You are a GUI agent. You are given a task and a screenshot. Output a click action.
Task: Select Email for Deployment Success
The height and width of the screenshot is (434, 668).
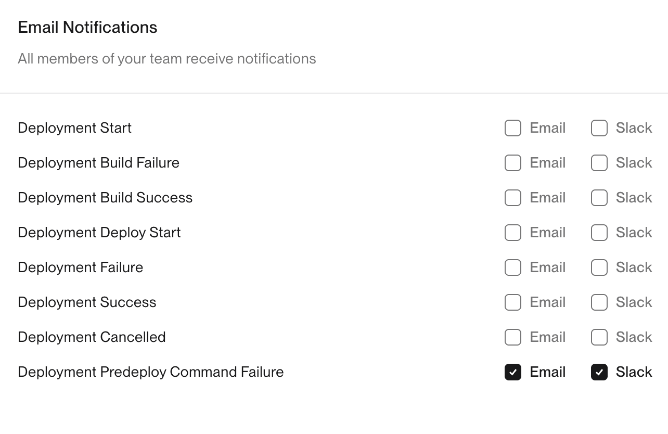point(513,302)
